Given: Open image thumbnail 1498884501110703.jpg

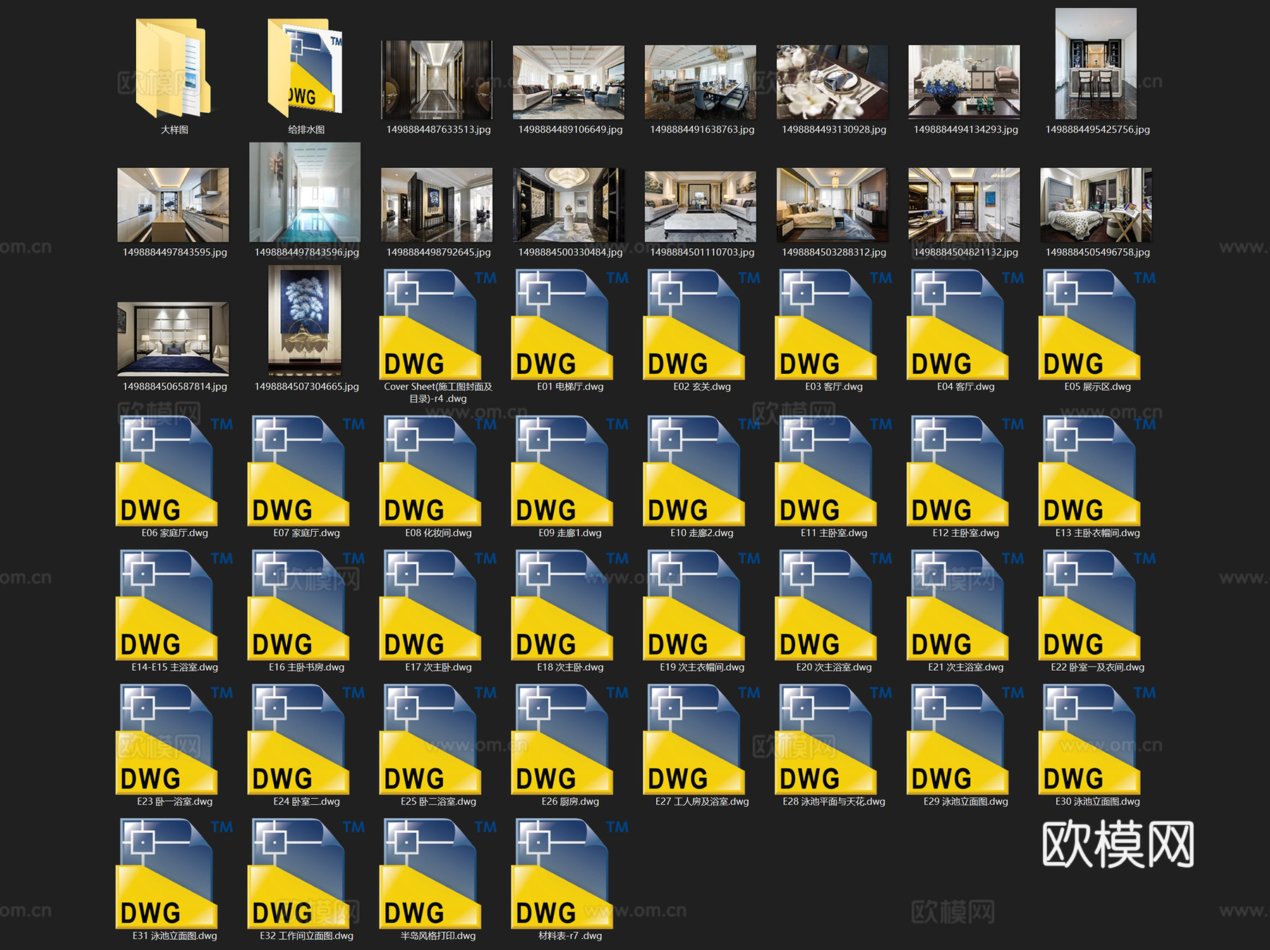Looking at the screenshot, I should [701, 205].
